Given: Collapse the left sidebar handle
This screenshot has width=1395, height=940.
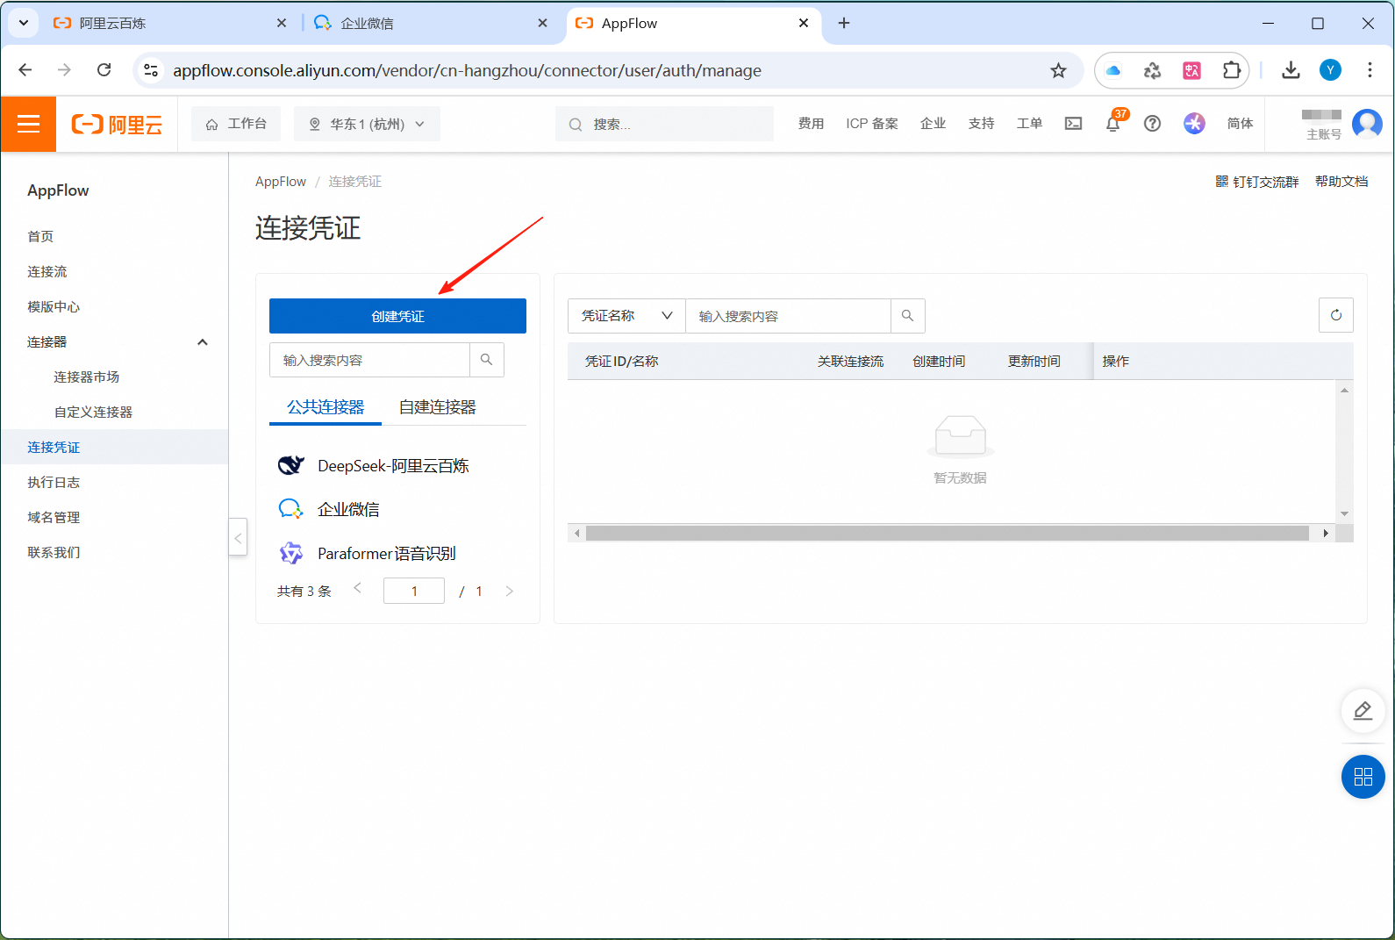Looking at the screenshot, I should pos(238,537).
